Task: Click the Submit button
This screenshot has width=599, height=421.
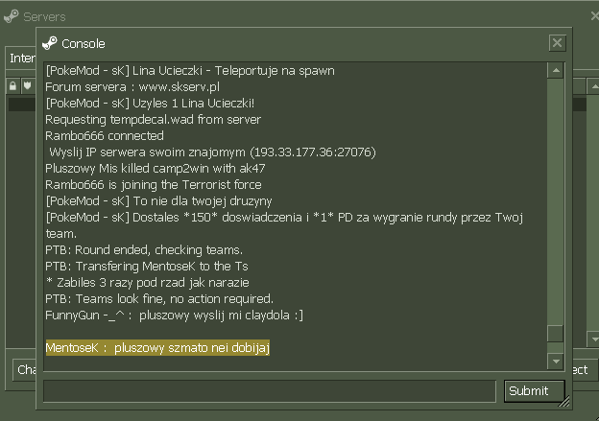Action: click(534, 391)
